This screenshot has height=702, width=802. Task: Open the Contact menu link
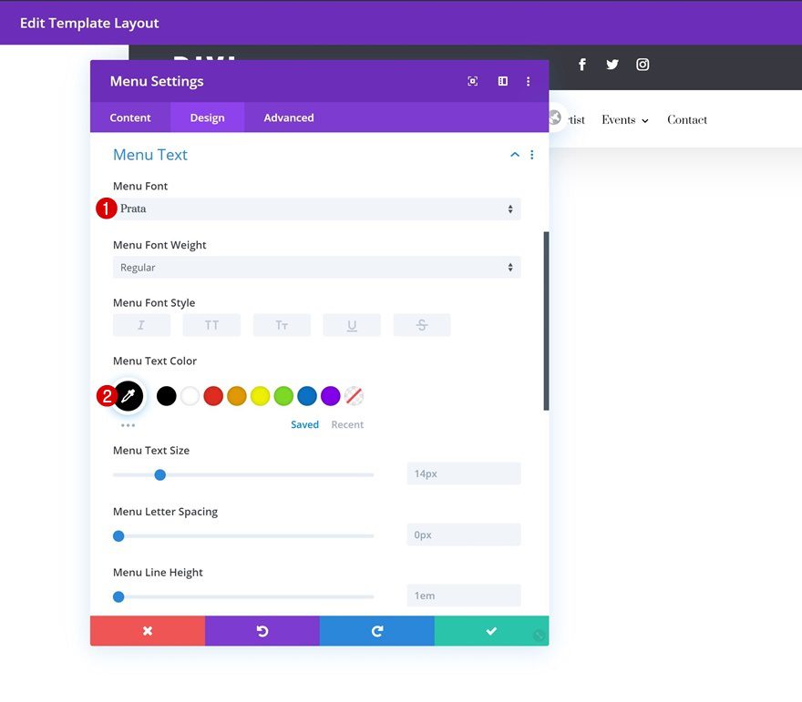687,120
